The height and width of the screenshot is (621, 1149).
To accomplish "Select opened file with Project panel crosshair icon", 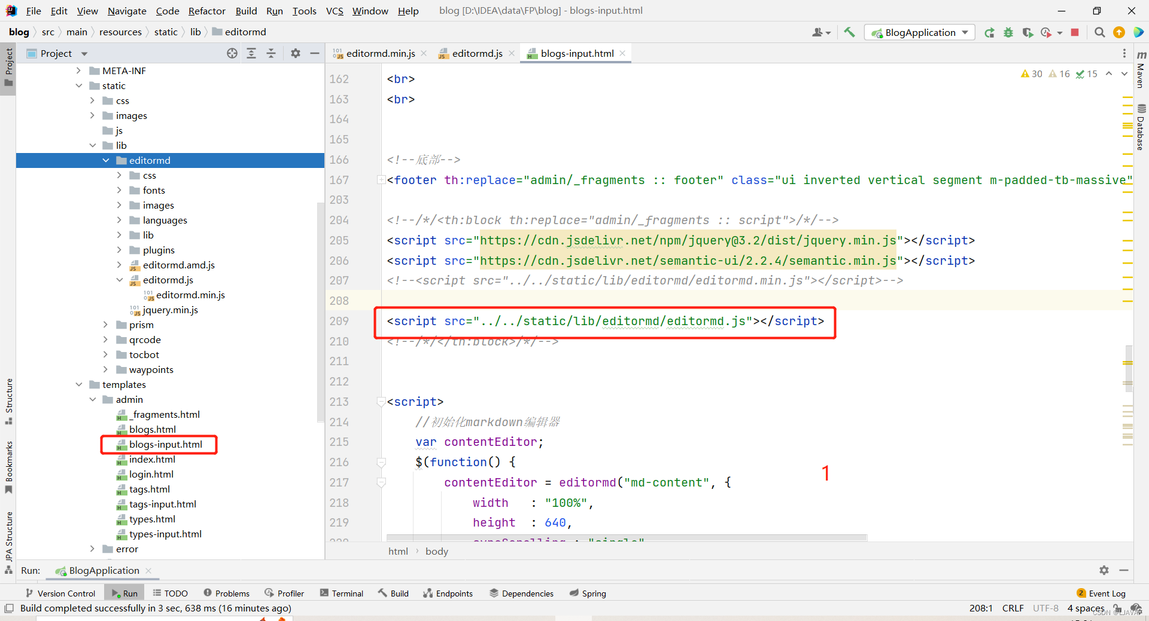I will tap(232, 53).
